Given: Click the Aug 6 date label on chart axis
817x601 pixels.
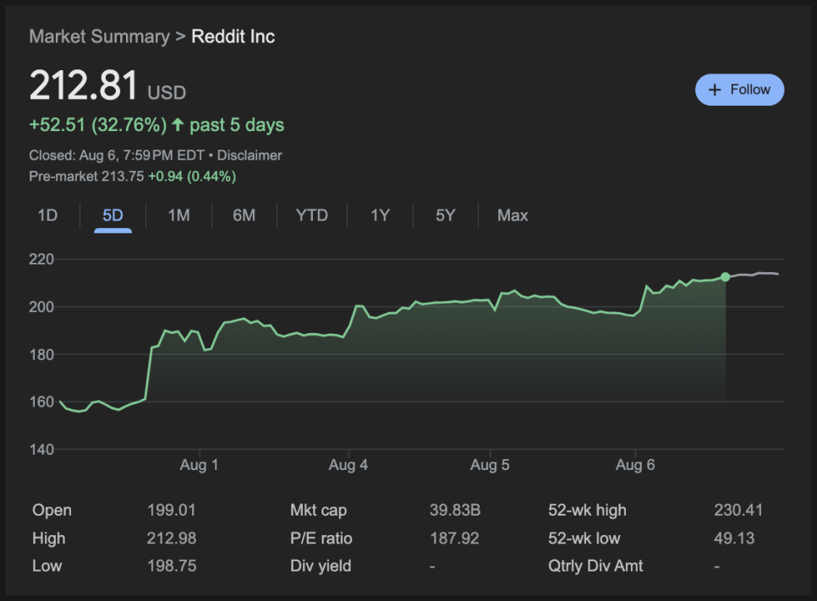Looking at the screenshot, I should [635, 465].
